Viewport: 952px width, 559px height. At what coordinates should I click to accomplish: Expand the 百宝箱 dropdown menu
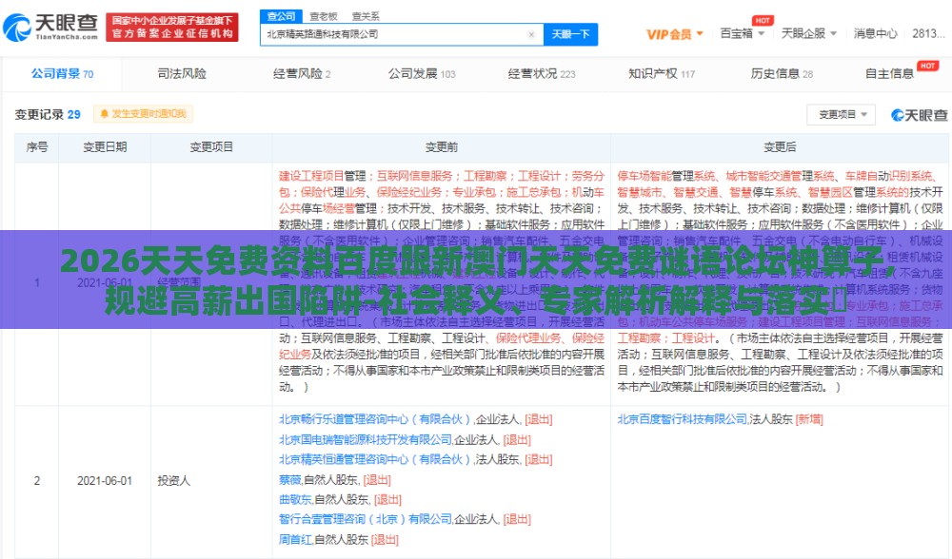742,33
